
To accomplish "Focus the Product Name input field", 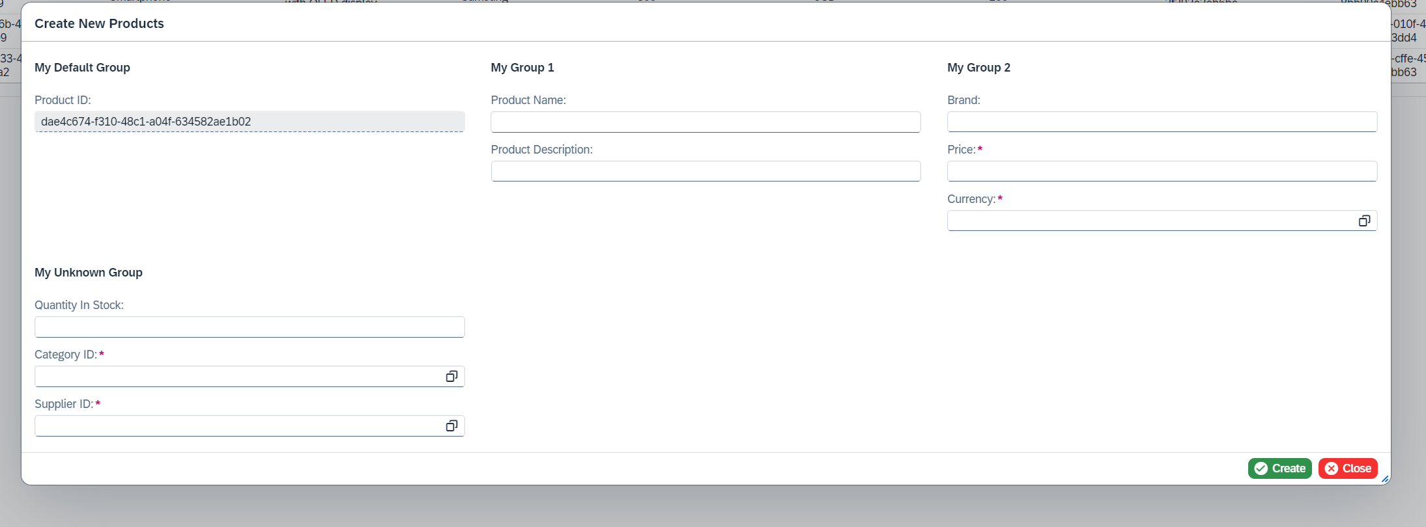I will click(706, 122).
